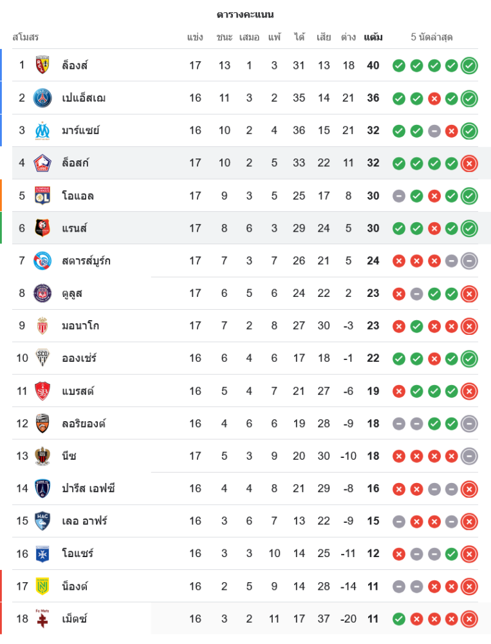Open the ปารีส เอฟซี team link
This screenshot has height=644, width=491.
click(x=89, y=488)
